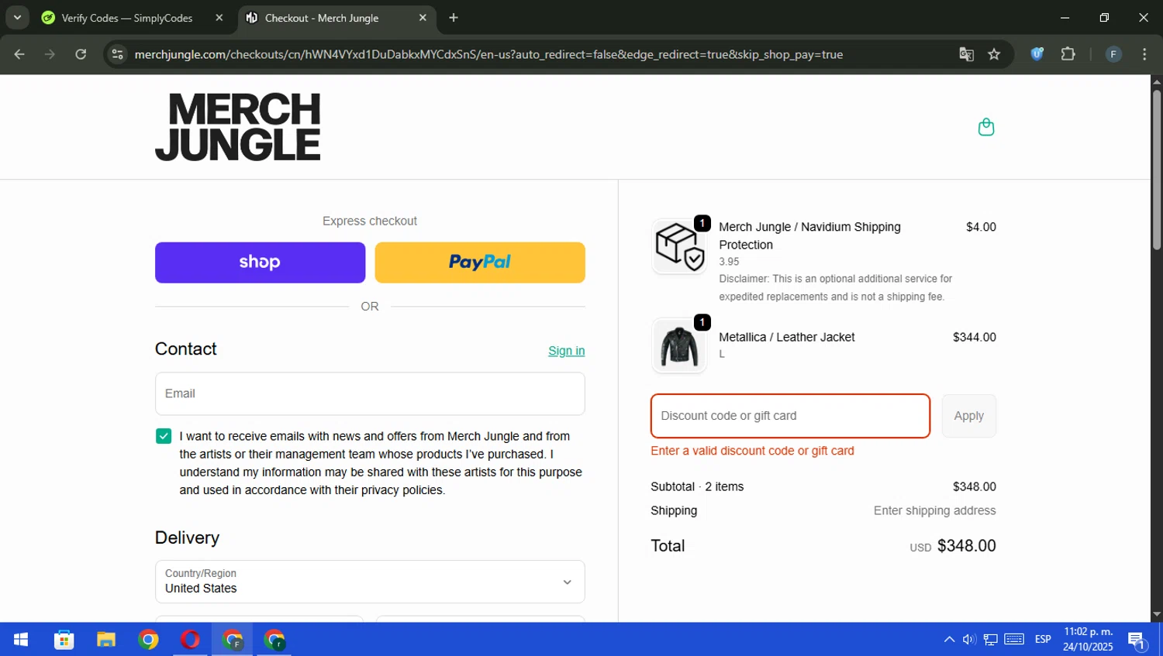Click the Delivery section heading
This screenshot has height=656, width=1163.
tap(187, 538)
